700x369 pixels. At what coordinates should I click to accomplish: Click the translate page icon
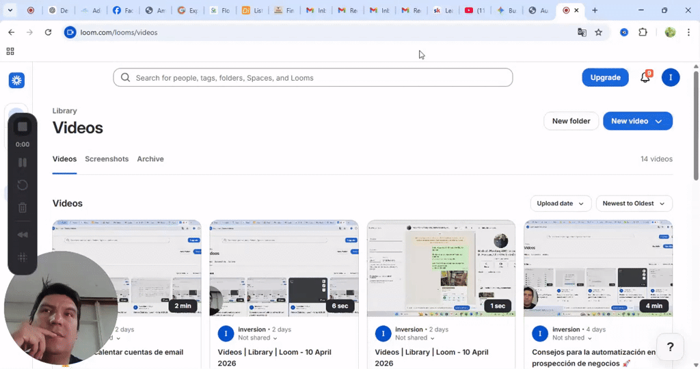[x=582, y=32]
